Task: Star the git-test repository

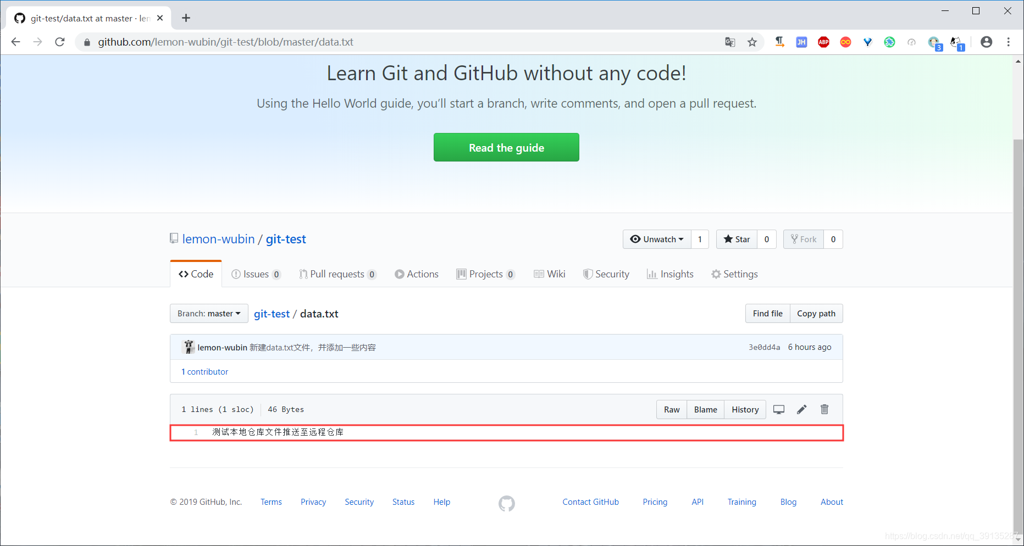Action: pos(737,239)
